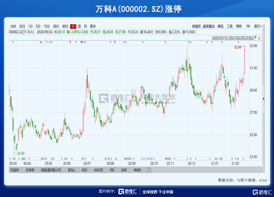The height and width of the screenshot is (197, 274).
Task: Choose the 5分 interval
Action: [x=38, y=26]
